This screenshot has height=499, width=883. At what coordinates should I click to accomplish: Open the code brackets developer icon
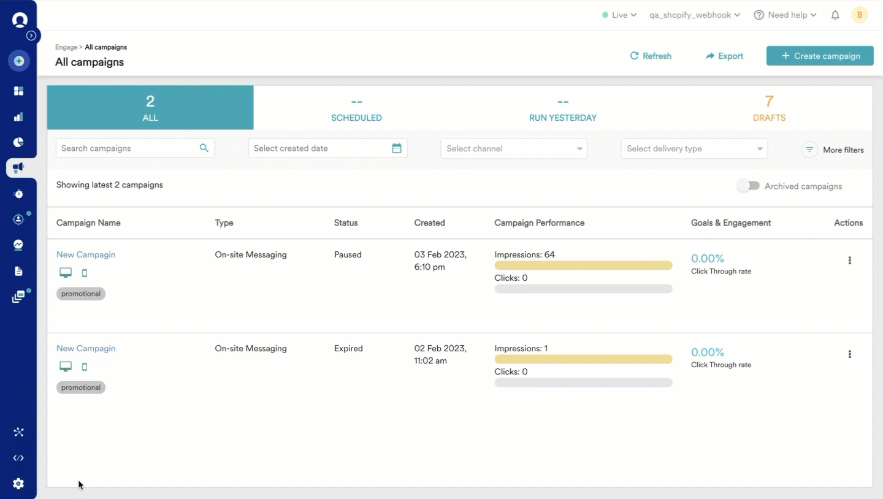point(18,458)
